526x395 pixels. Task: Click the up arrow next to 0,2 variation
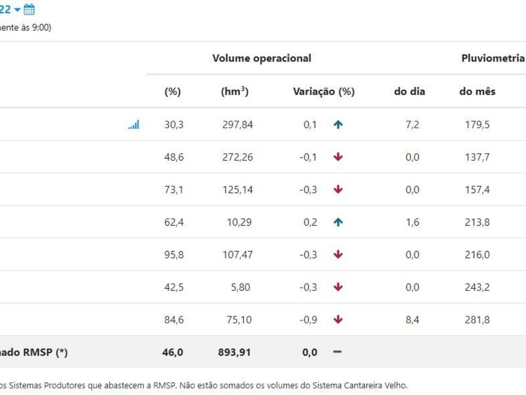(338, 222)
